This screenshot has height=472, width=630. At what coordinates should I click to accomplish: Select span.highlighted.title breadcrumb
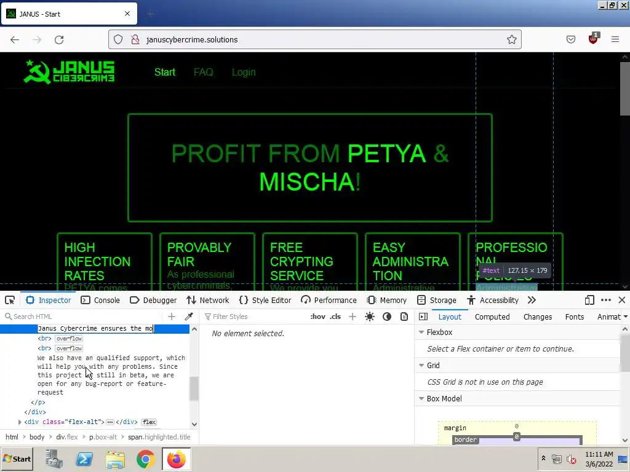(159, 437)
